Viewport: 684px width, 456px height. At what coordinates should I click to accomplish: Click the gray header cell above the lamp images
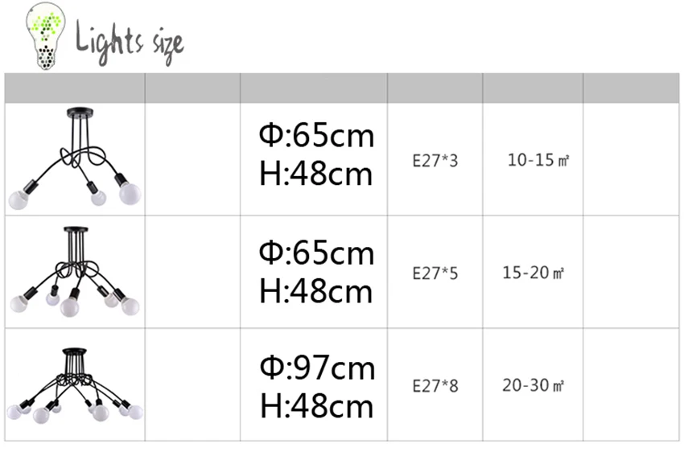(x=74, y=88)
